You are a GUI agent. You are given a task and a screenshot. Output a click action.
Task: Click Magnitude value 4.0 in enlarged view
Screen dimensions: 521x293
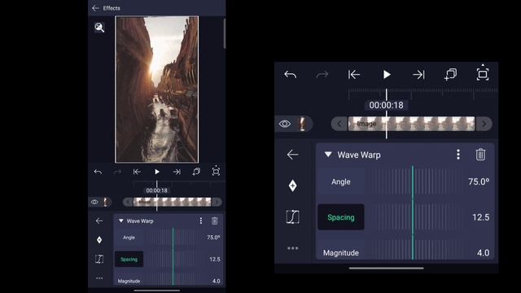tap(483, 253)
